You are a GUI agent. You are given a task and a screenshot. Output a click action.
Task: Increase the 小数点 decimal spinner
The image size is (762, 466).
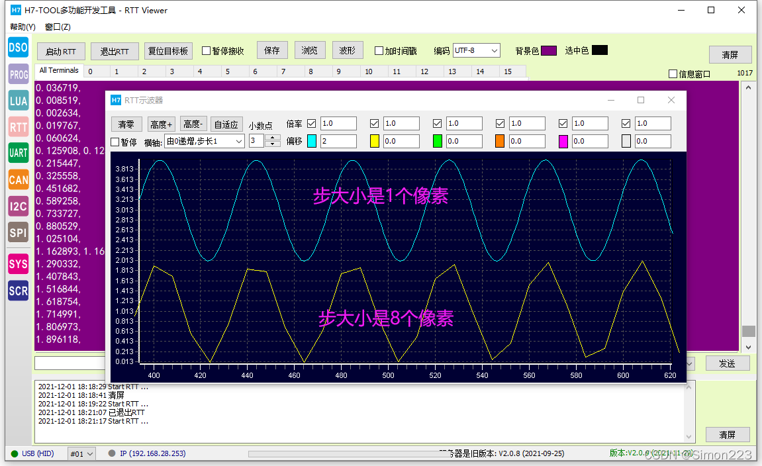[273, 138]
